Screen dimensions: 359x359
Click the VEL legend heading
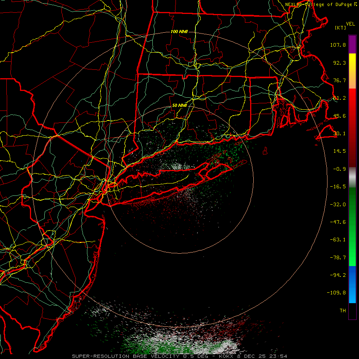tap(350, 24)
